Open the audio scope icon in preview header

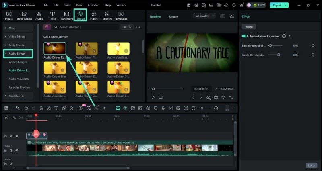coord(232,16)
